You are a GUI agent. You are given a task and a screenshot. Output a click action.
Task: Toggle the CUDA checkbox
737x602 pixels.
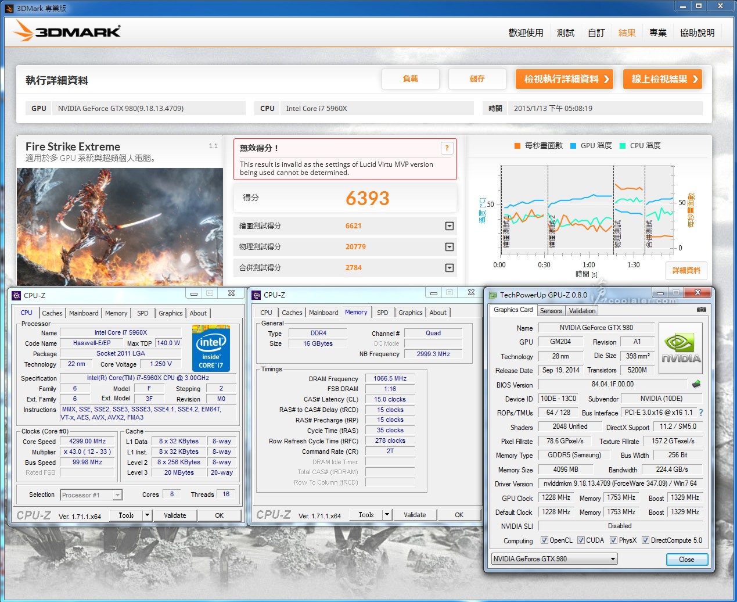pyautogui.click(x=581, y=540)
